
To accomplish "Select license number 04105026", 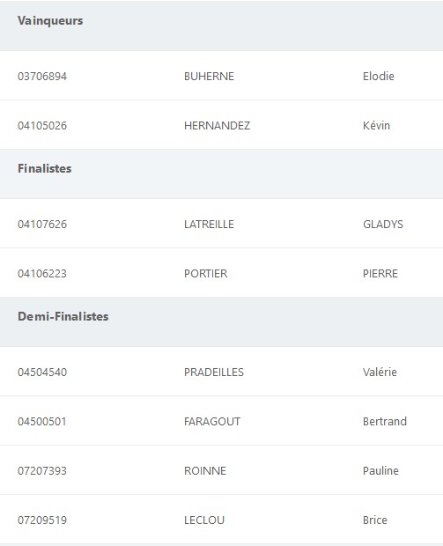I will [42, 125].
